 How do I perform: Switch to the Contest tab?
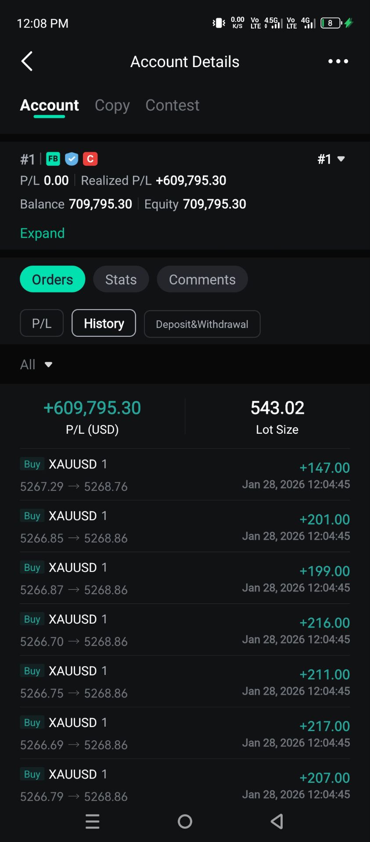pos(172,105)
